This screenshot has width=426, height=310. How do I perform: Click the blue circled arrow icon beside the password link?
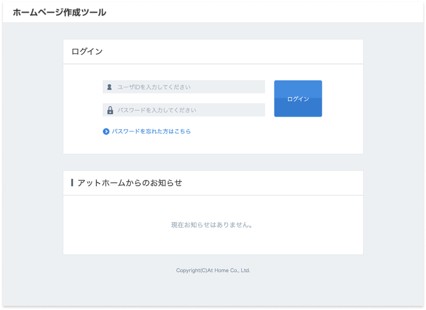coord(106,131)
